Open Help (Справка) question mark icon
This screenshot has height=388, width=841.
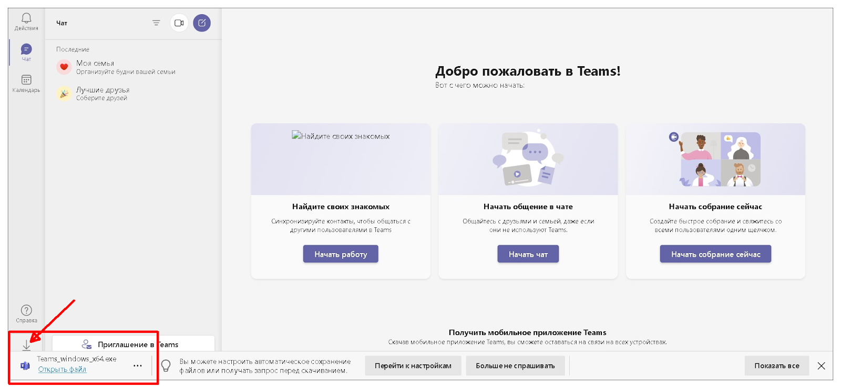(x=26, y=311)
